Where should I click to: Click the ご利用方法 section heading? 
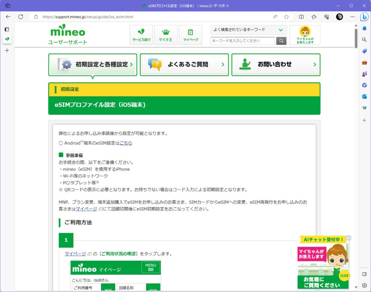(x=78, y=222)
